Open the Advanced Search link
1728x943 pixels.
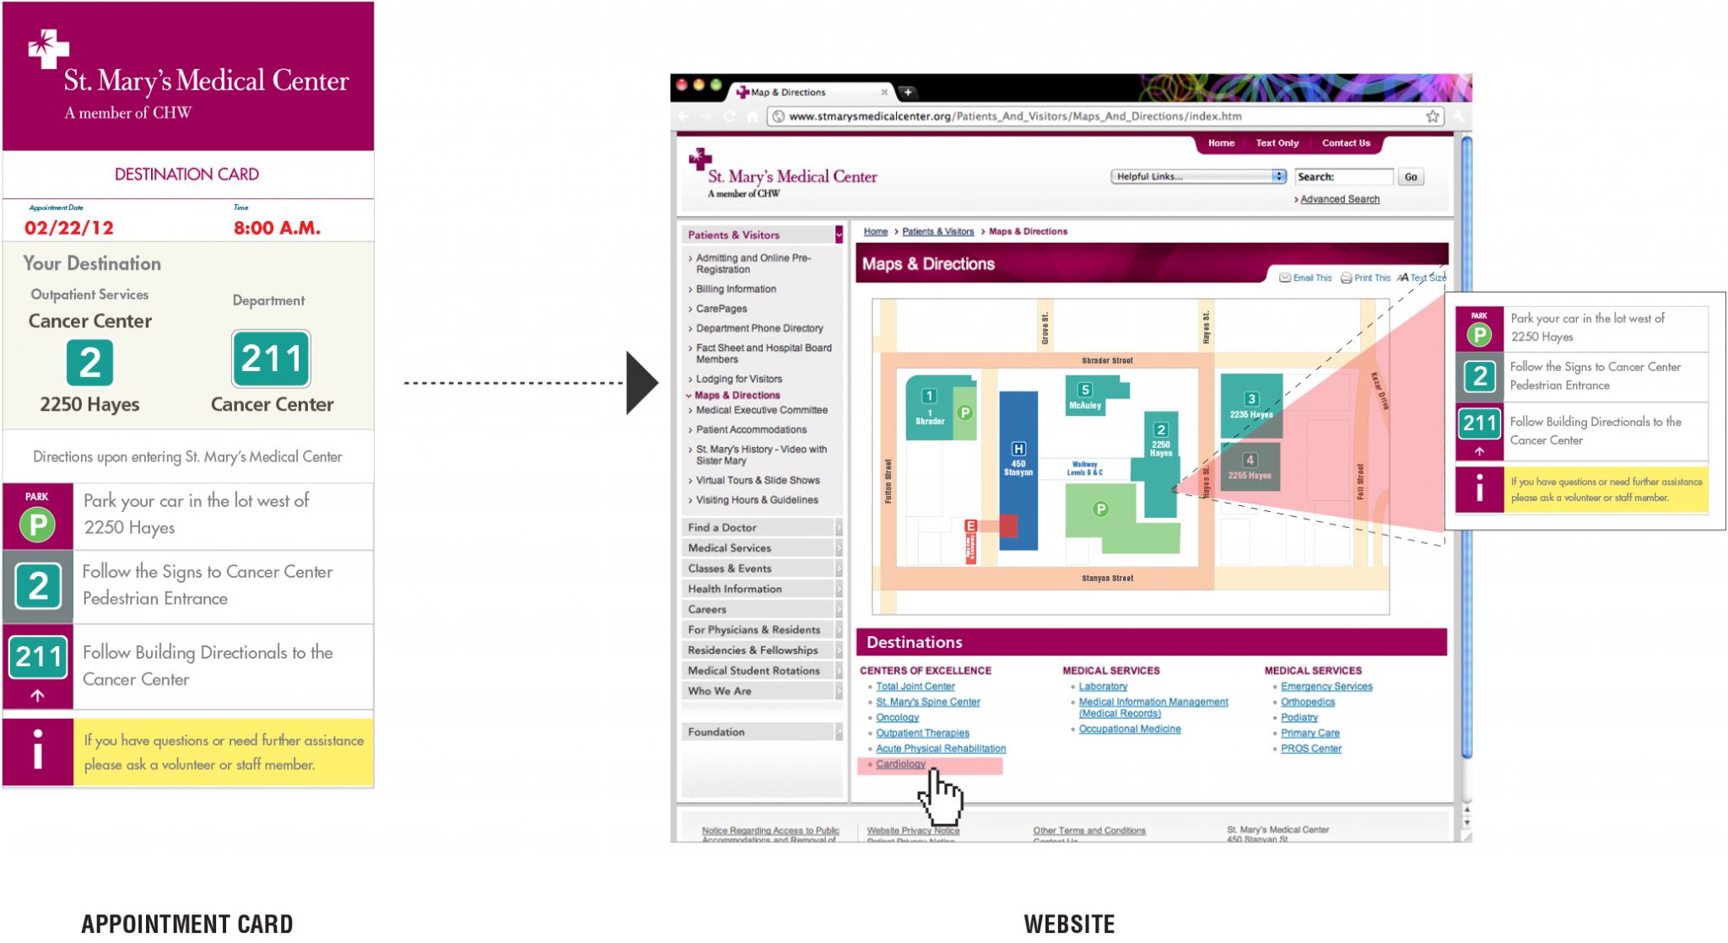coord(1339,200)
